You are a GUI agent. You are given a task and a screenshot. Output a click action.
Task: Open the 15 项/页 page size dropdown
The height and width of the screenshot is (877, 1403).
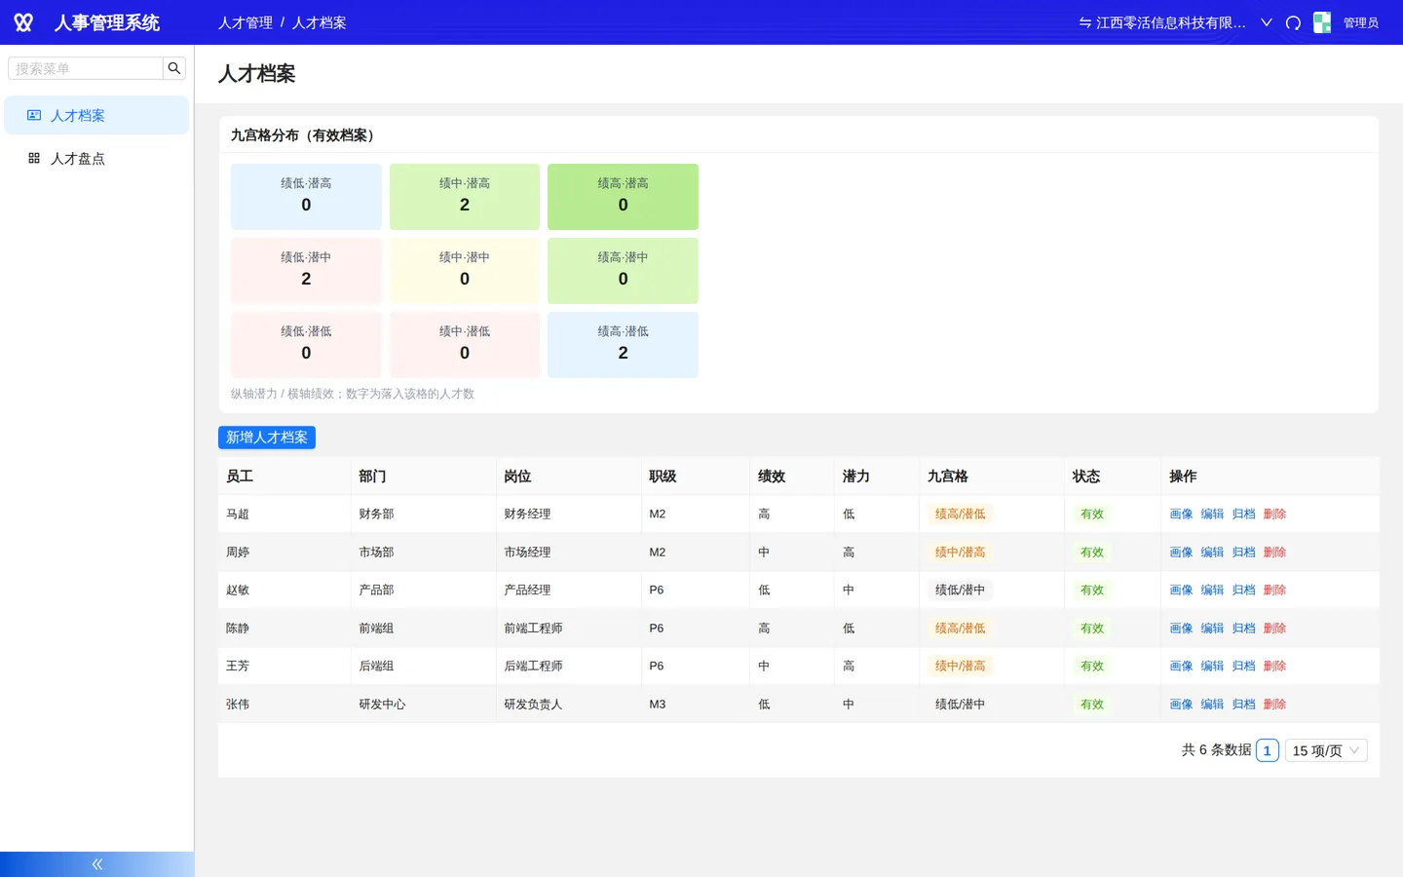click(1326, 750)
